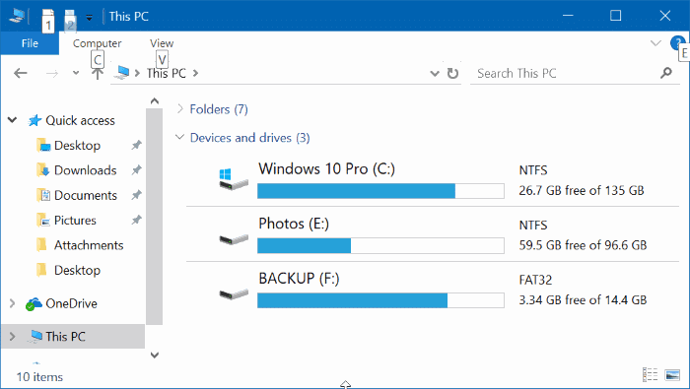Screen dimensions: 690x389
Task: Click the Photos (E:) usage bar
Action: click(x=380, y=245)
